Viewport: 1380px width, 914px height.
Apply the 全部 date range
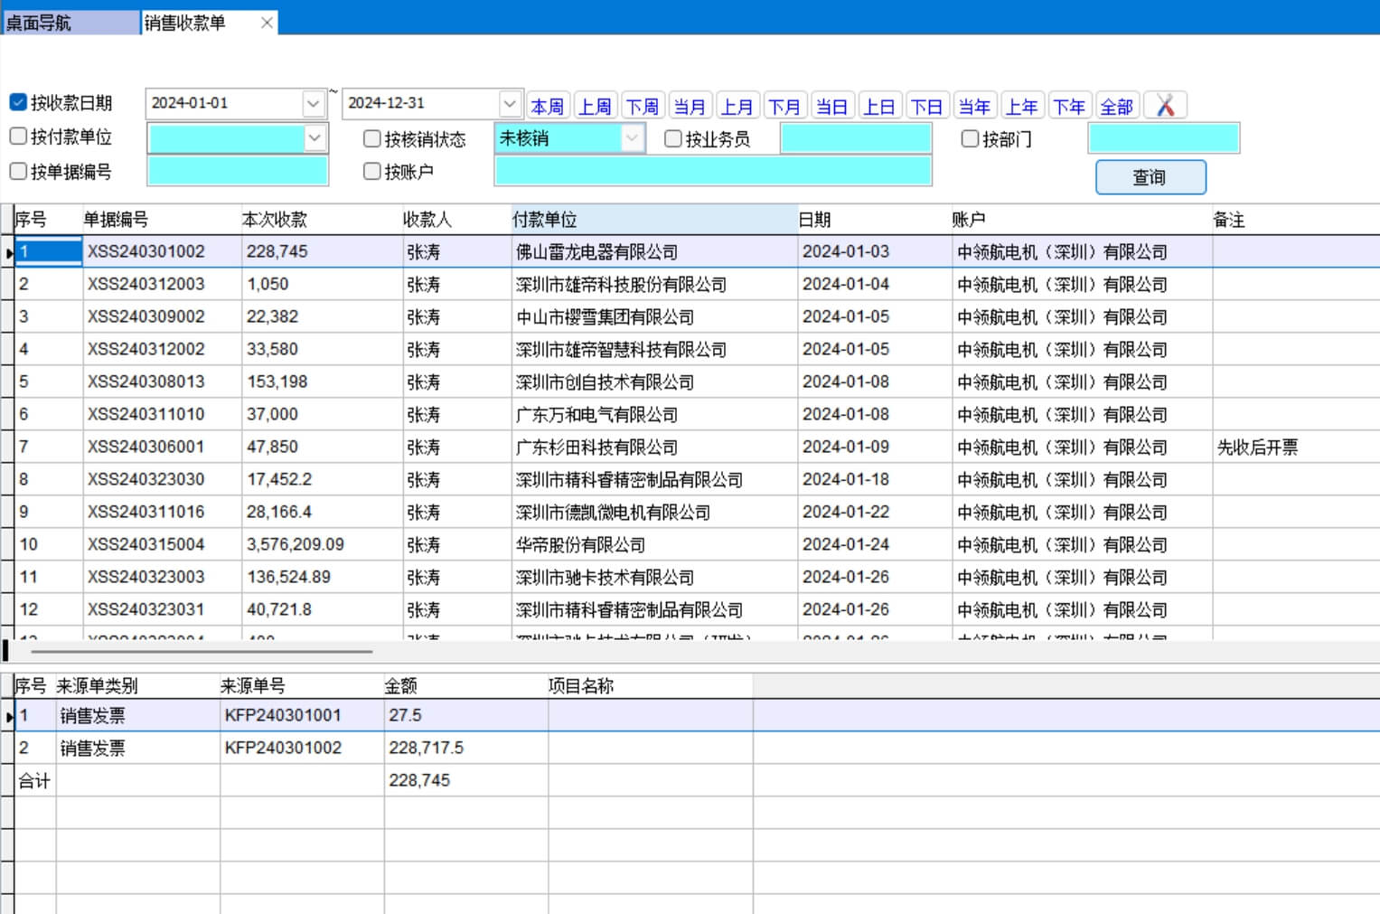(1116, 107)
